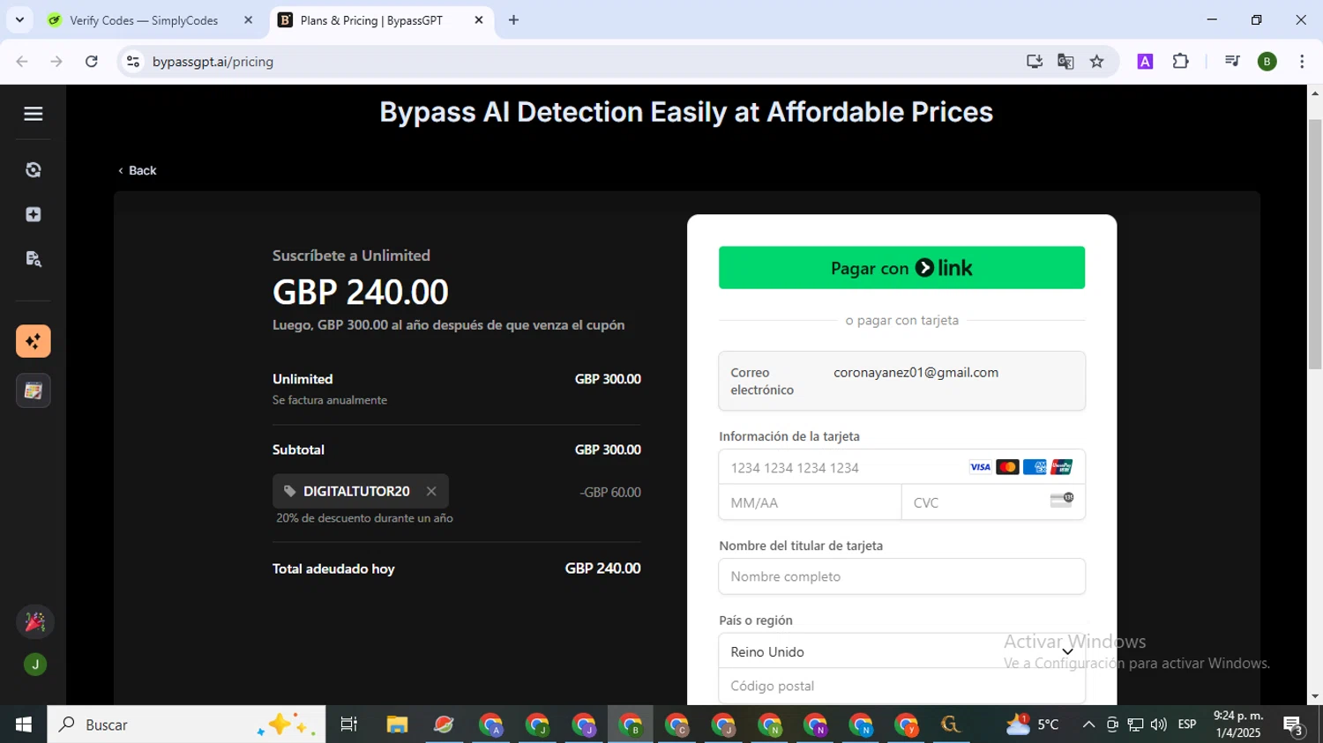The width and height of the screenshot is (1323, 743).
Task: Expand the Reino Unido country dropdown
Action: 901,651
